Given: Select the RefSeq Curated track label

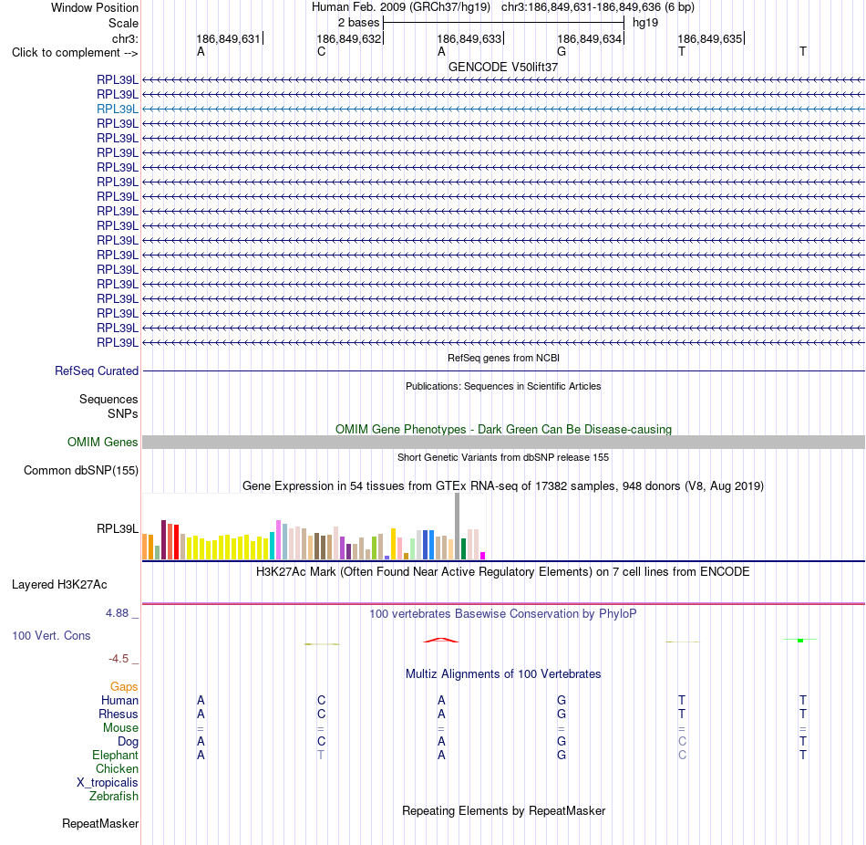Looking at the screenshot, I should tap(96, 371).
